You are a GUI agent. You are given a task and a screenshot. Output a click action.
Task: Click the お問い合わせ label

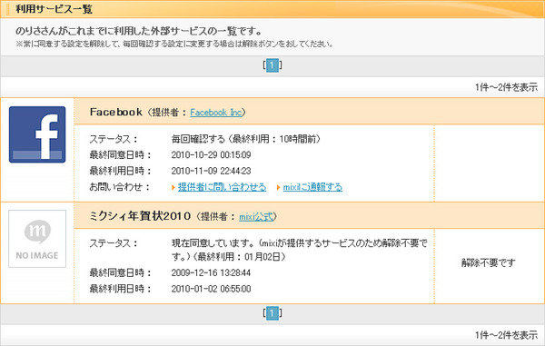click(120, 187)
